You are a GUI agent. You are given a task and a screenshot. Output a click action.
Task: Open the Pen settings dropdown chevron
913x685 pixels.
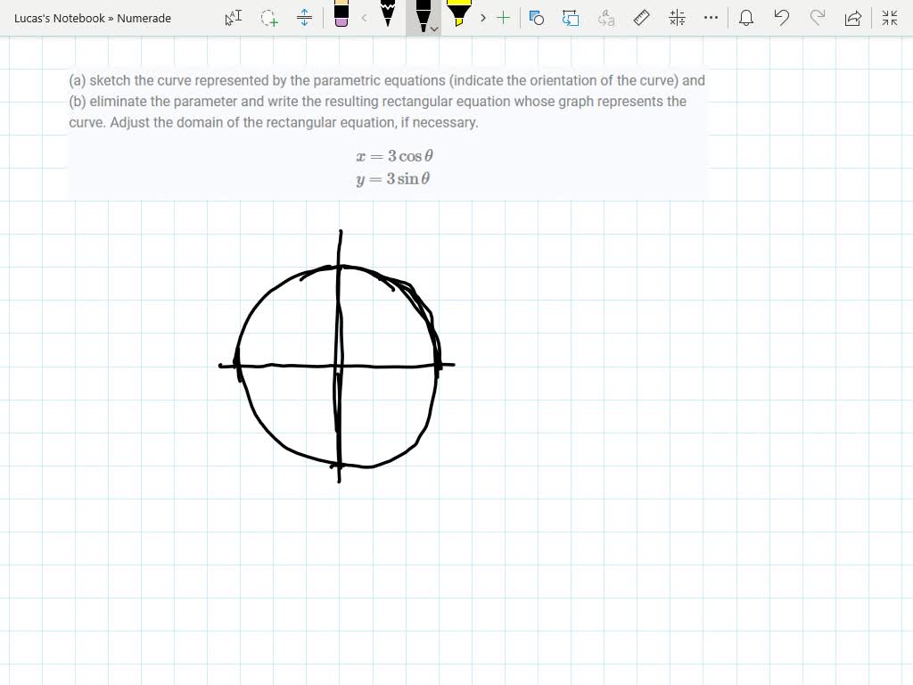(x=434, y=28)
